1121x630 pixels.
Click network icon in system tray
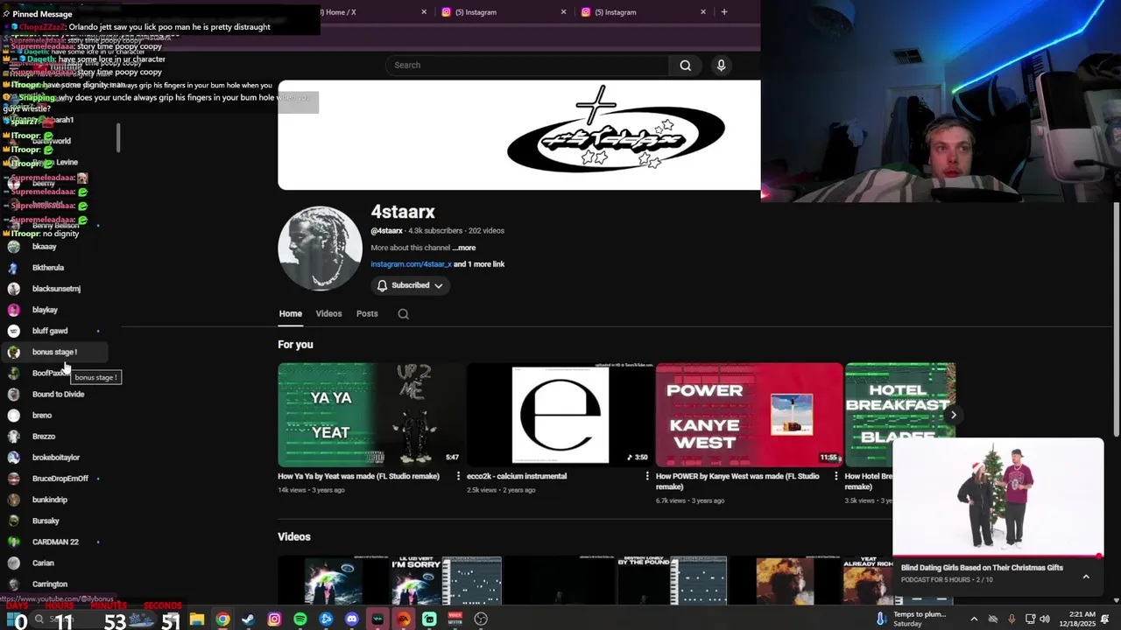coord(1028,619)
